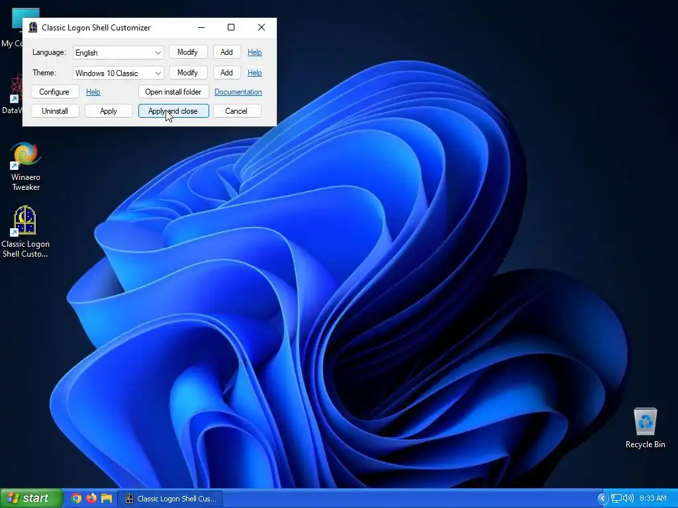The height and width of the screenshot is (508, 678).
Task: Click Add next to Language
Action: coord(226,52)
